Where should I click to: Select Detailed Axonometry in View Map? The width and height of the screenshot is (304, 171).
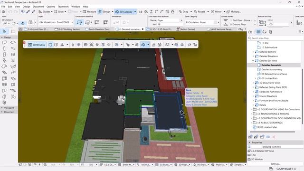coord(272,69)
